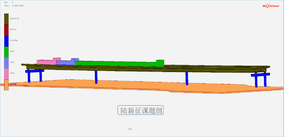
Task: Click the lavender che2 legend swatch
Action: 6,63
